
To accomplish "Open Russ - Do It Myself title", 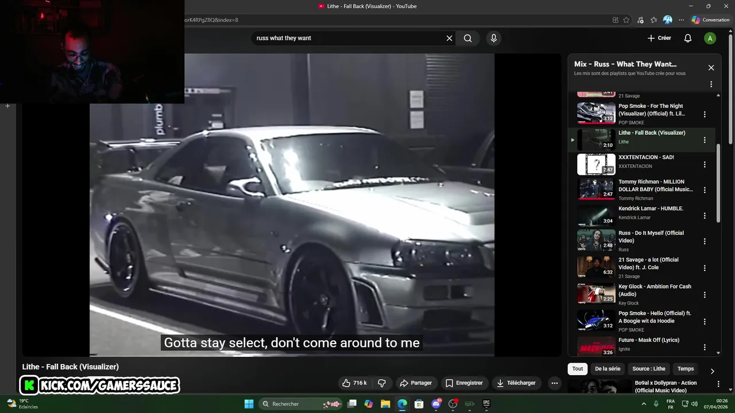I will coord(651,237).
